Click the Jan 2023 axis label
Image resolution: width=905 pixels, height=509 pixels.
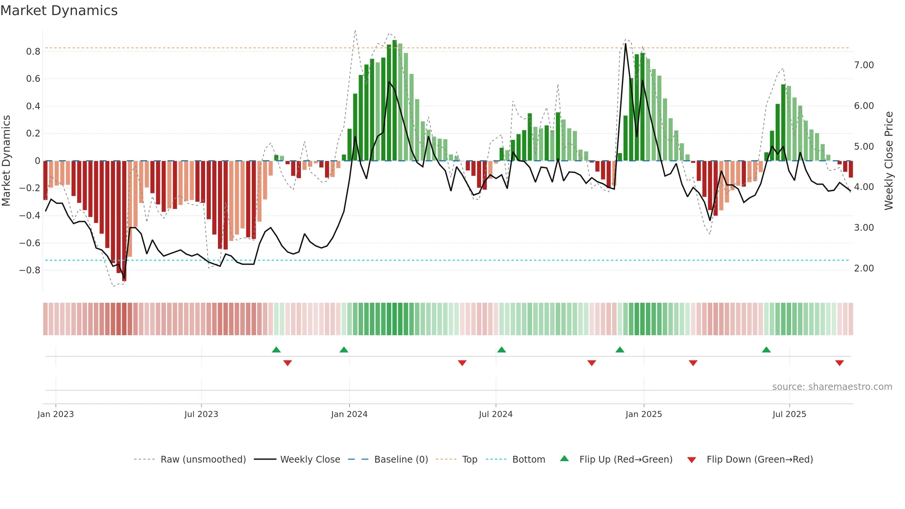click(x=56, y=414)
